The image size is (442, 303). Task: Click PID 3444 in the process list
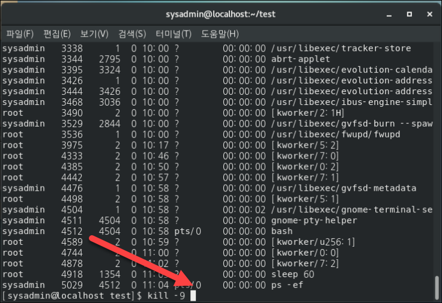tap(72, 92)
